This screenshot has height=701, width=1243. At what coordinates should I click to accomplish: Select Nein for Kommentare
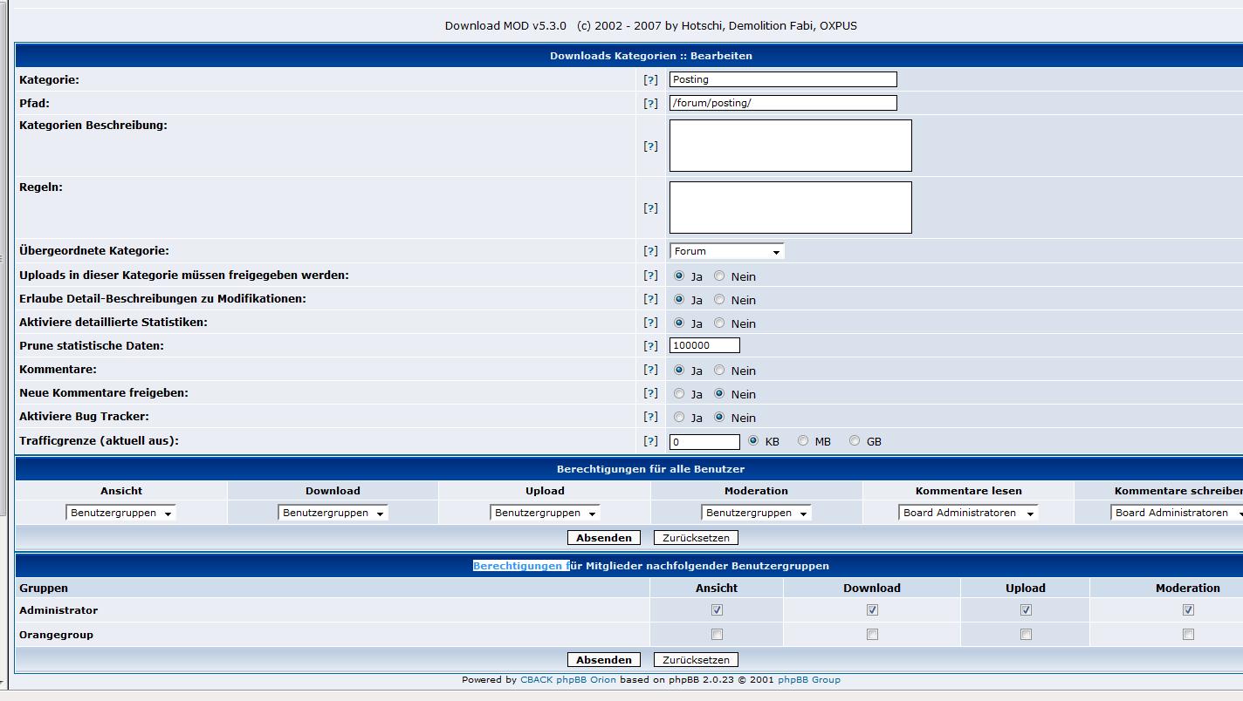coord(719,371)
